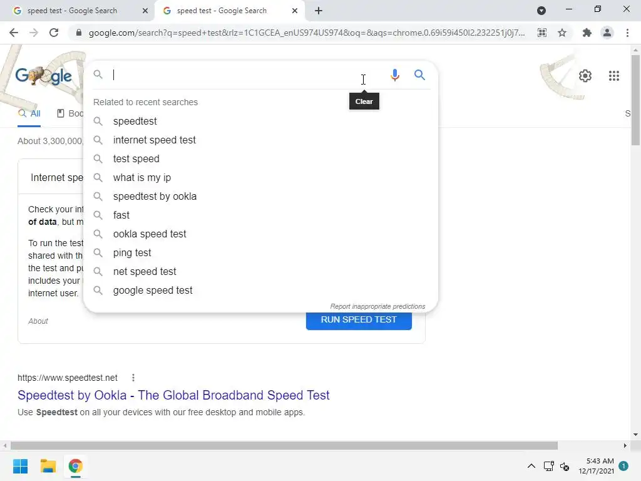Click the browser address bar URL
641x481 pixels.
pyautogui.click(x=307, y=33)
